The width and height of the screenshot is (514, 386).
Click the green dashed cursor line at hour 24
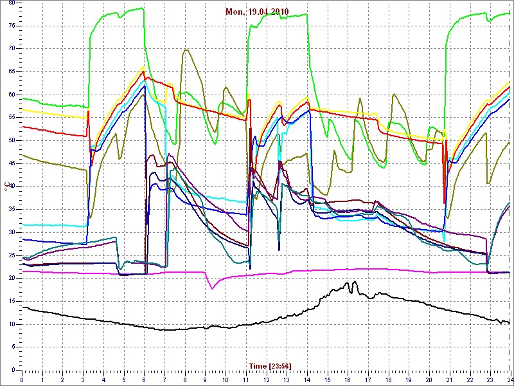(x=510, y=185)
